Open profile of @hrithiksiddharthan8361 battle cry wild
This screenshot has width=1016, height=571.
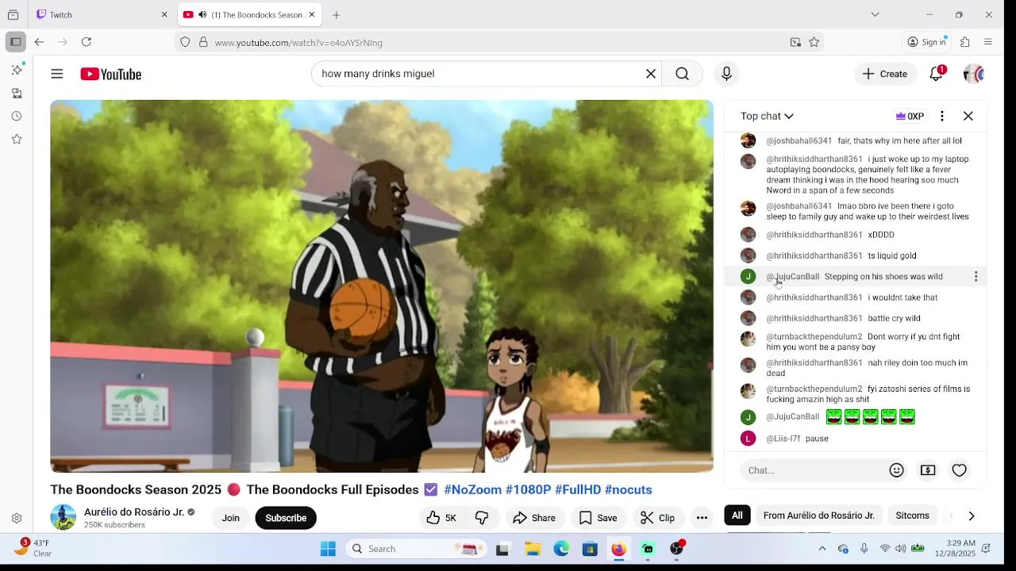pyautogui.click(x=814, y=318)
